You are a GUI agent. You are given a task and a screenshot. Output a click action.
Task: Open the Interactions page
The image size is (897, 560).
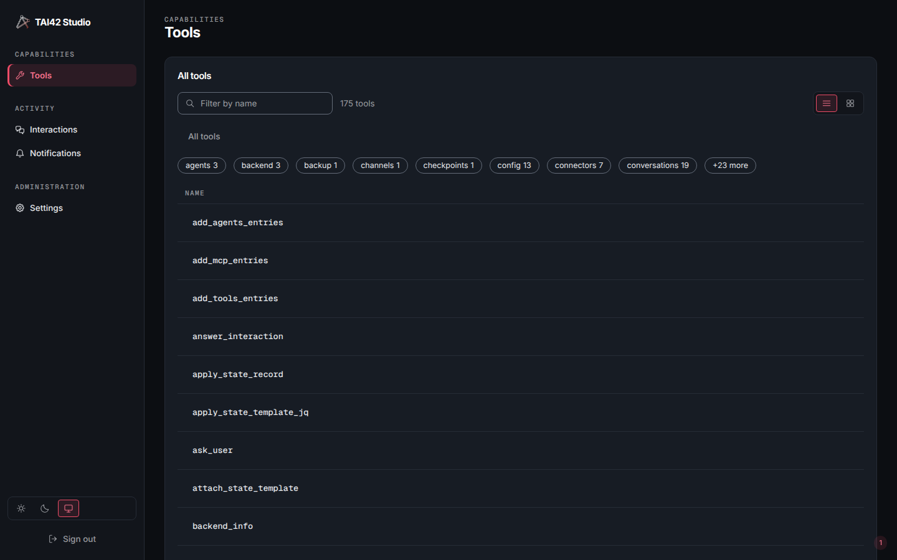pos(72,129)
